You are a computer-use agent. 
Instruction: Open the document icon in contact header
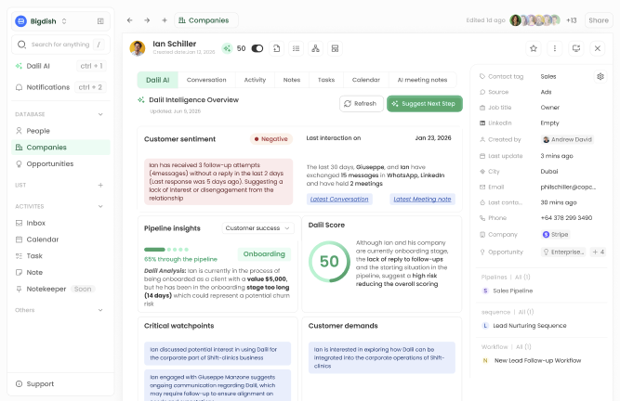276,48
